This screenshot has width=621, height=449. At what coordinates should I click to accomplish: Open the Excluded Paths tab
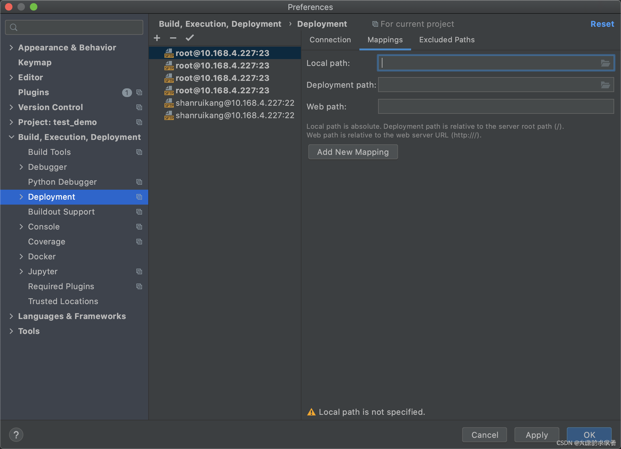pos(446,39)
